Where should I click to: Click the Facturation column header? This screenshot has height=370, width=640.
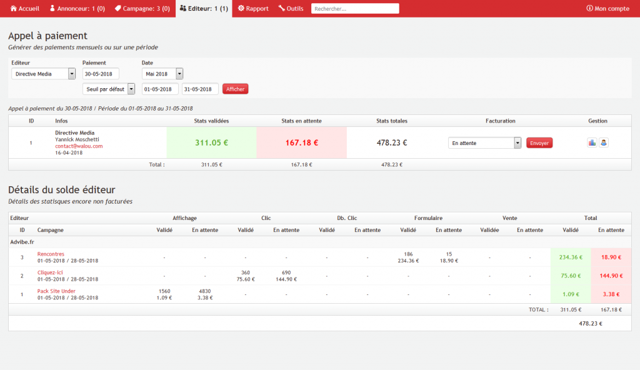501,121
